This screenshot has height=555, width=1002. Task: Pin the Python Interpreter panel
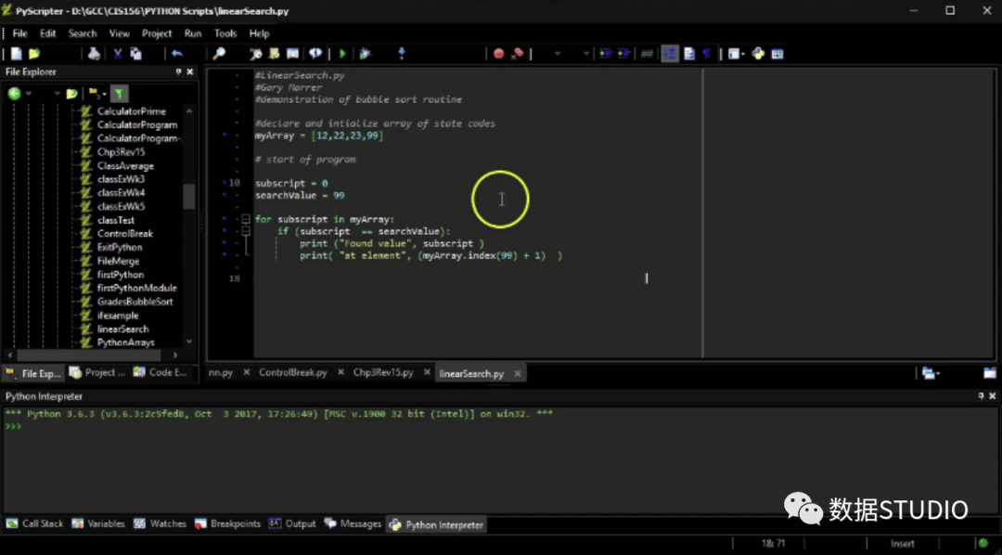pyautogui.click(x=981, y=396)
